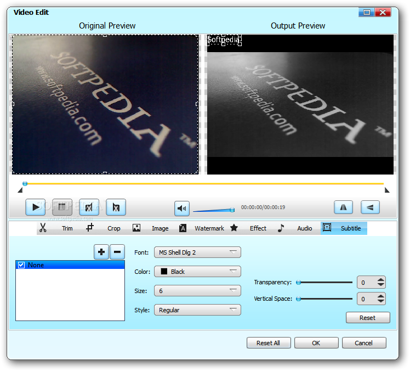Click the Reset All button
The image size is (410, 371).
click(269, 342)
